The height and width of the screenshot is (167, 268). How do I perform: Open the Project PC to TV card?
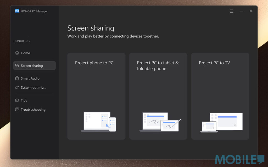pyautogui.click(x=220, y=96)
